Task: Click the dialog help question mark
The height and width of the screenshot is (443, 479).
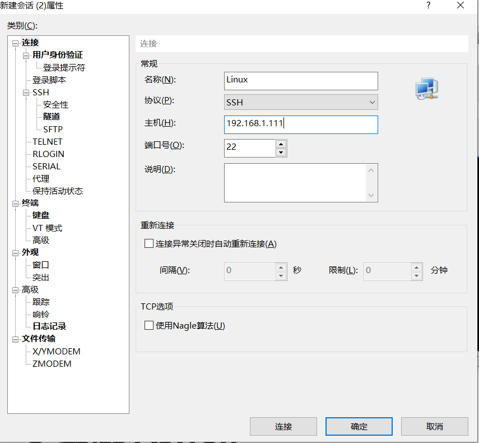Action: point(428,6)
